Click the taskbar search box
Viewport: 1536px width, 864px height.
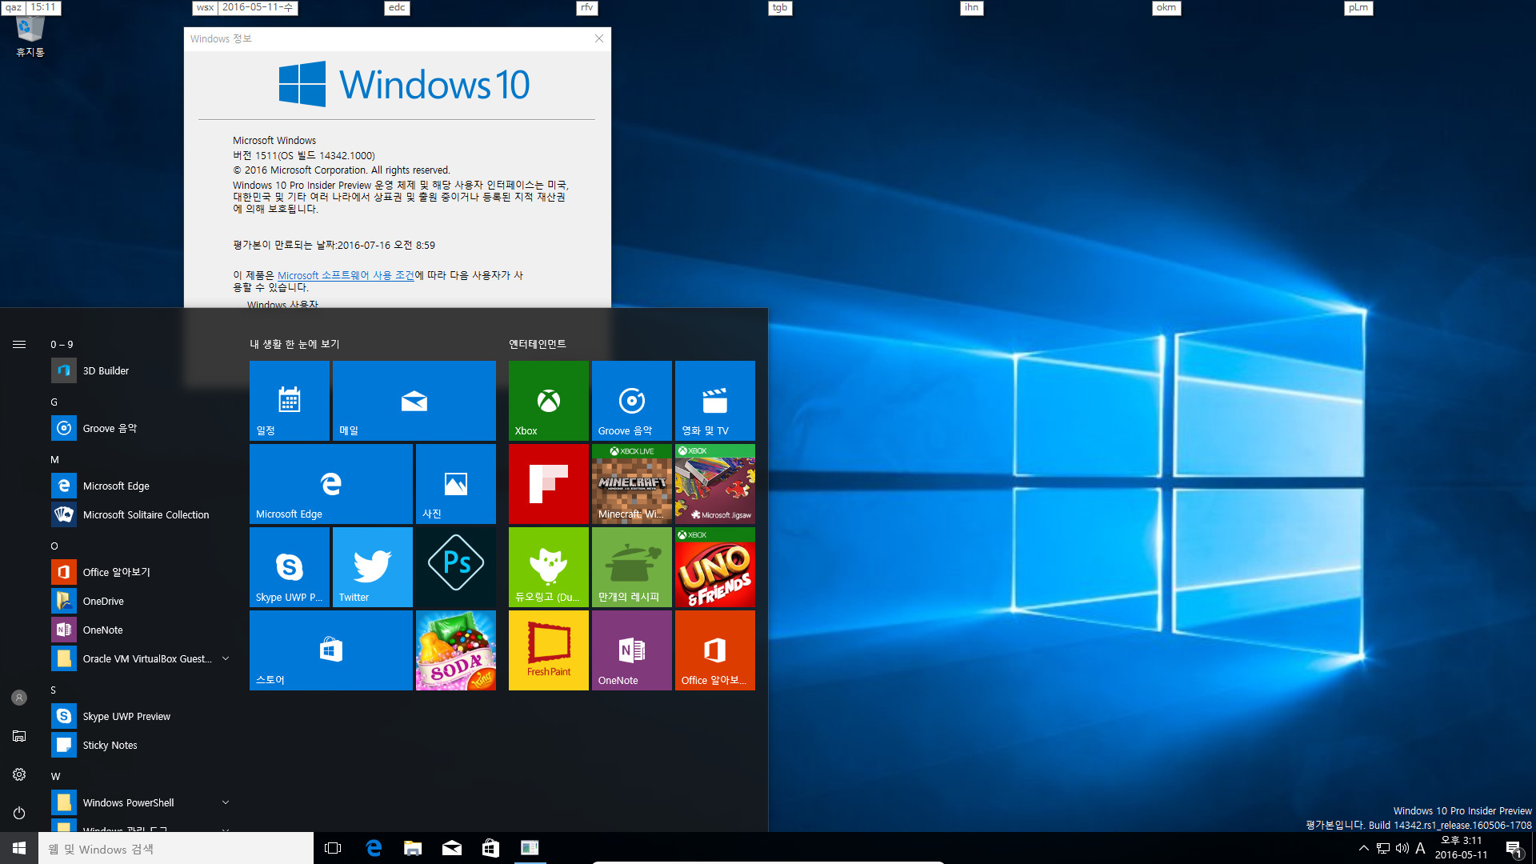coord(176,848)
